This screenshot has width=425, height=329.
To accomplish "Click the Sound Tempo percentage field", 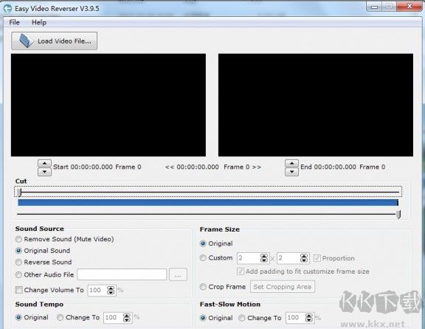I will [x=114, y=318].
